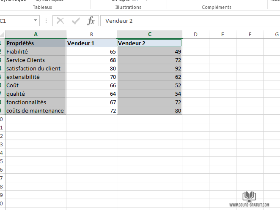Image resolution: width=280 pixels, height=210 pixels.
Task: Open Insert Function fx dialog
Action: [x=91, y=21]
